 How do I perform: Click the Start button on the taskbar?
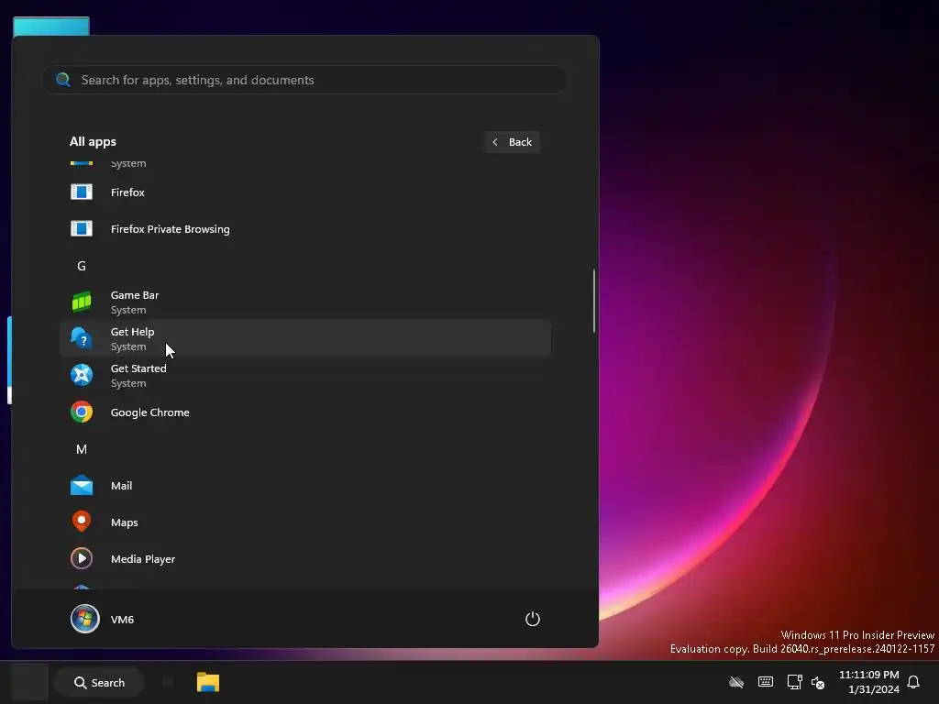[29, 682]
